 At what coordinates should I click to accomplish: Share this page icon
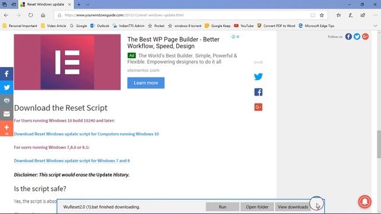click(363, 15)
